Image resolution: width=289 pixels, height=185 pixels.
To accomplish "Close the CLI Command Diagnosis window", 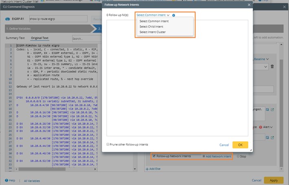I will (x=285, y=7).
